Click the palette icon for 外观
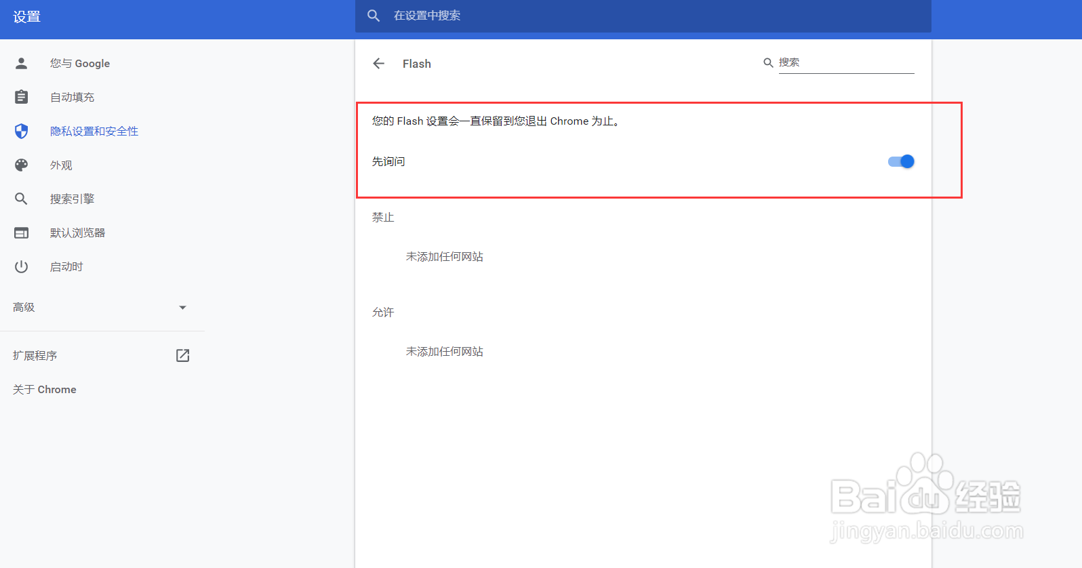Screen dimensions: 1082x568 point(22,165)
